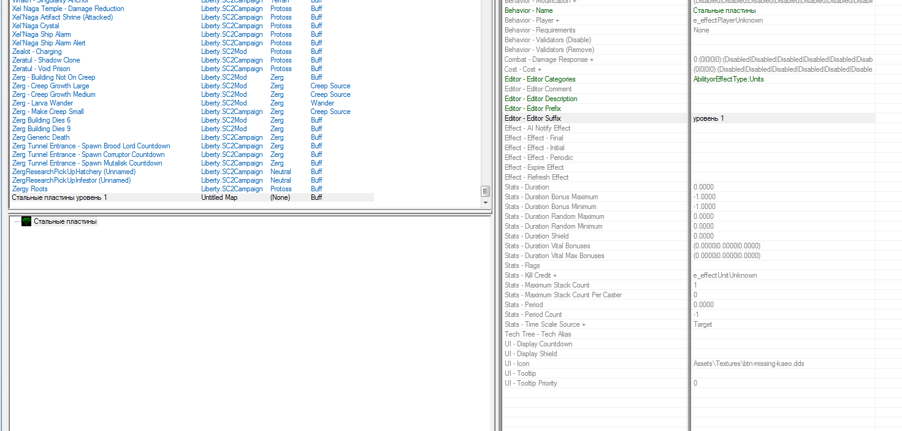Image resolution: width=902 pixels, height=431 pixels.
Task: Select the 'Xel'Naga Ship Alarm Alert' entry
Action: pos(49,43)
